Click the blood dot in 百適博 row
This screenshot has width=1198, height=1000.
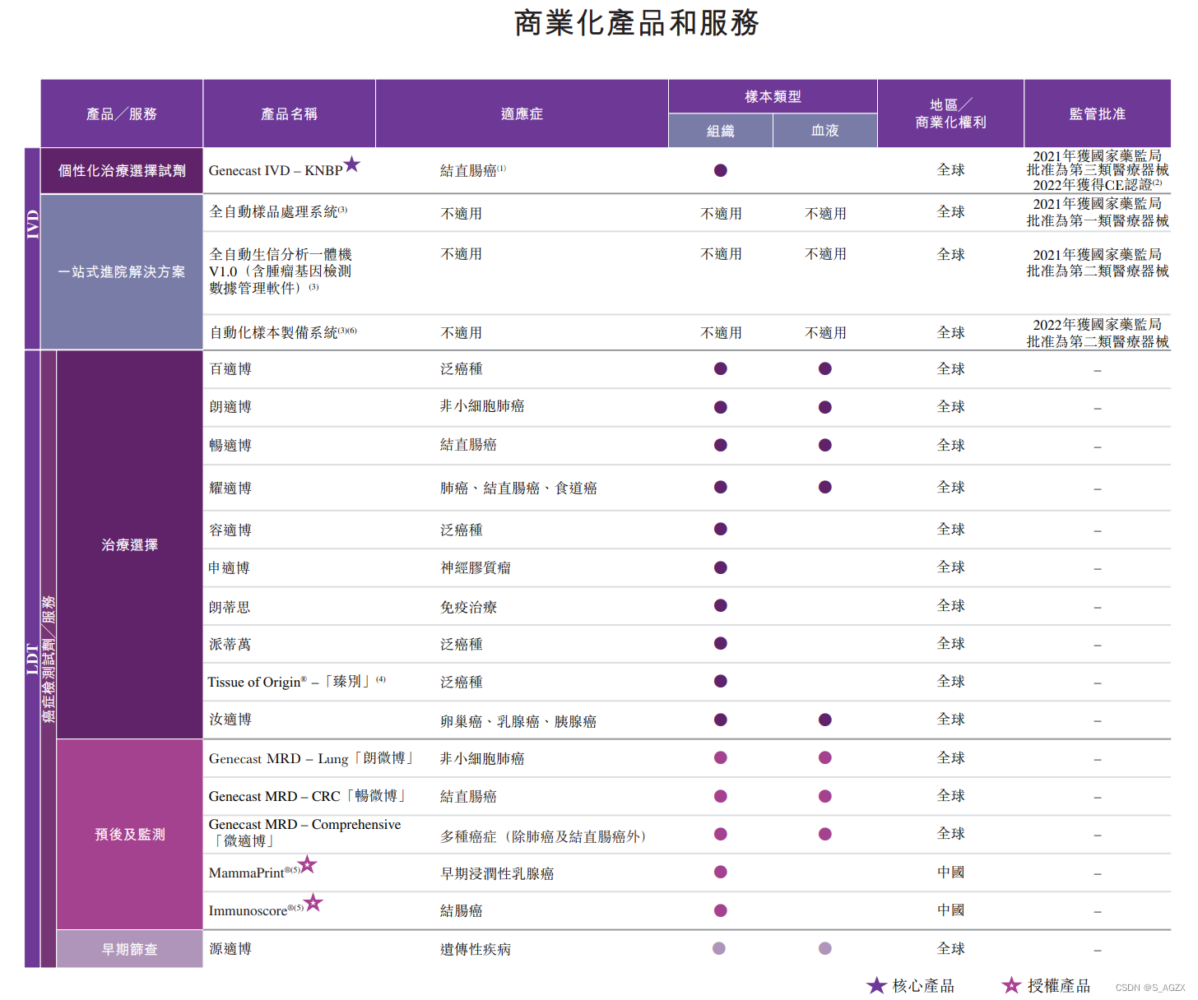click(x=825, y=368)
